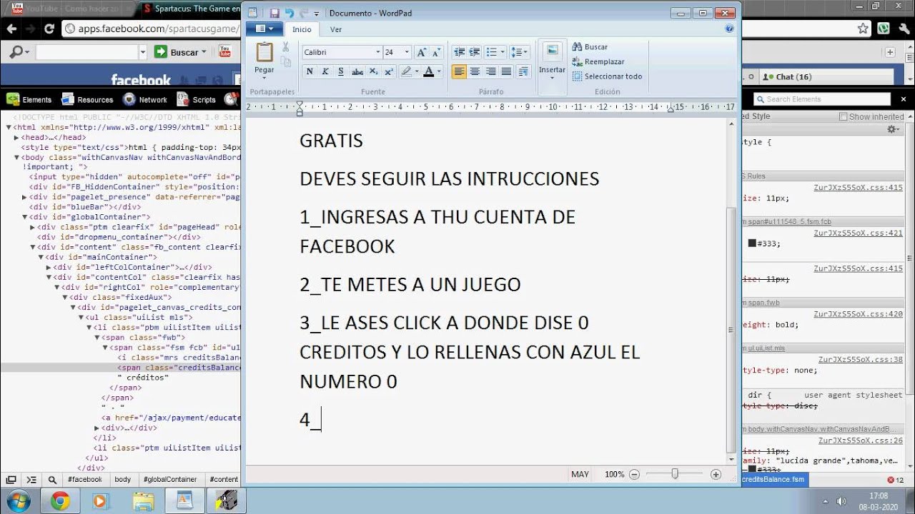Click Seleccionar todo
The height and width of the screenshot is (514, 915).
[x=607, y=76]
